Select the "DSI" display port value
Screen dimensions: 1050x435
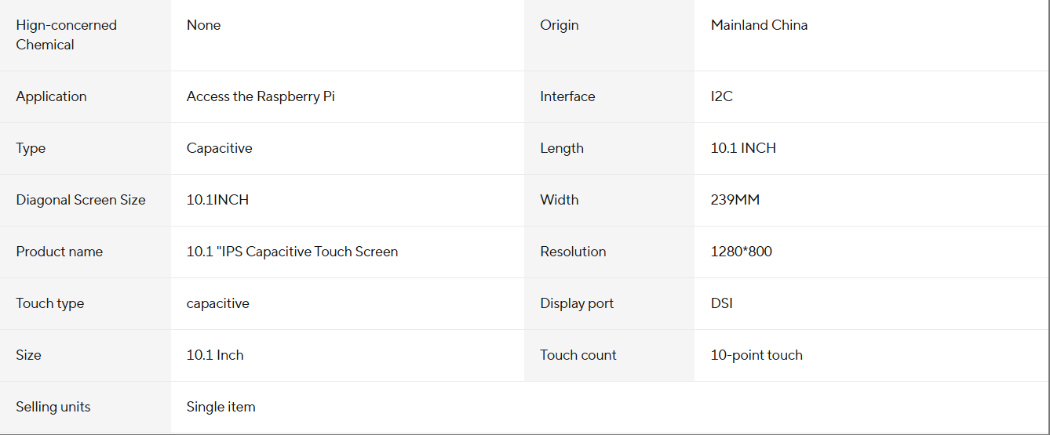pyautogui.click(x=722, y=303)
